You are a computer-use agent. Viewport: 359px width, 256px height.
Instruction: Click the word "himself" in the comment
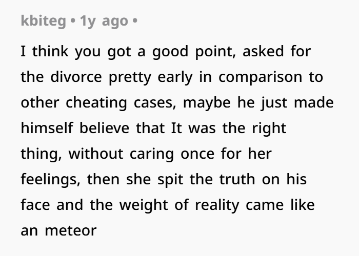[x=47, y=128]
